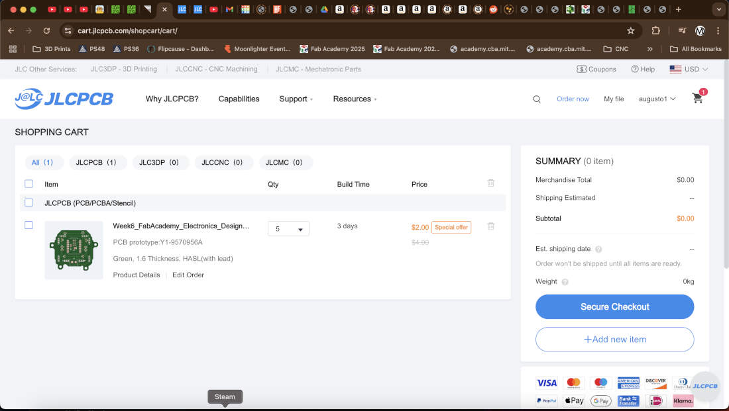Close the active tab with the X

point(164,9)
